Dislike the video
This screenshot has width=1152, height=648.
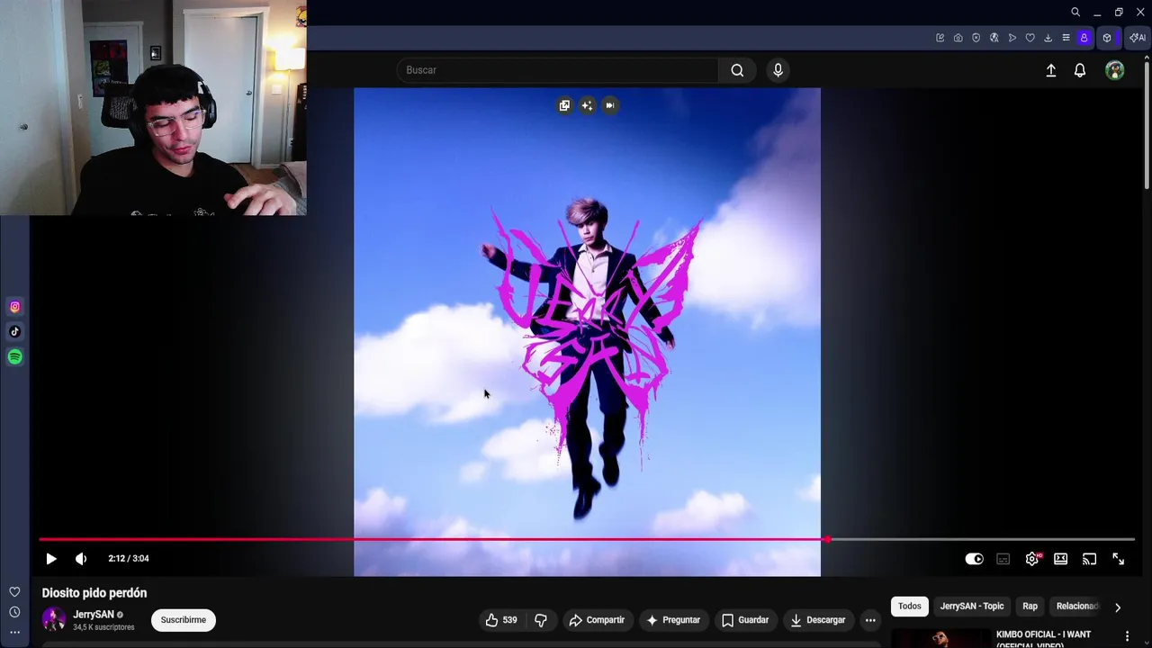[x=541, y=620]
